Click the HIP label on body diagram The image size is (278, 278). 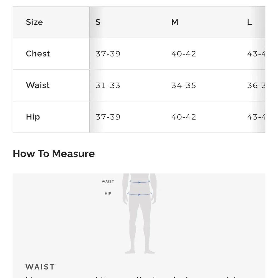click(108, 193)
